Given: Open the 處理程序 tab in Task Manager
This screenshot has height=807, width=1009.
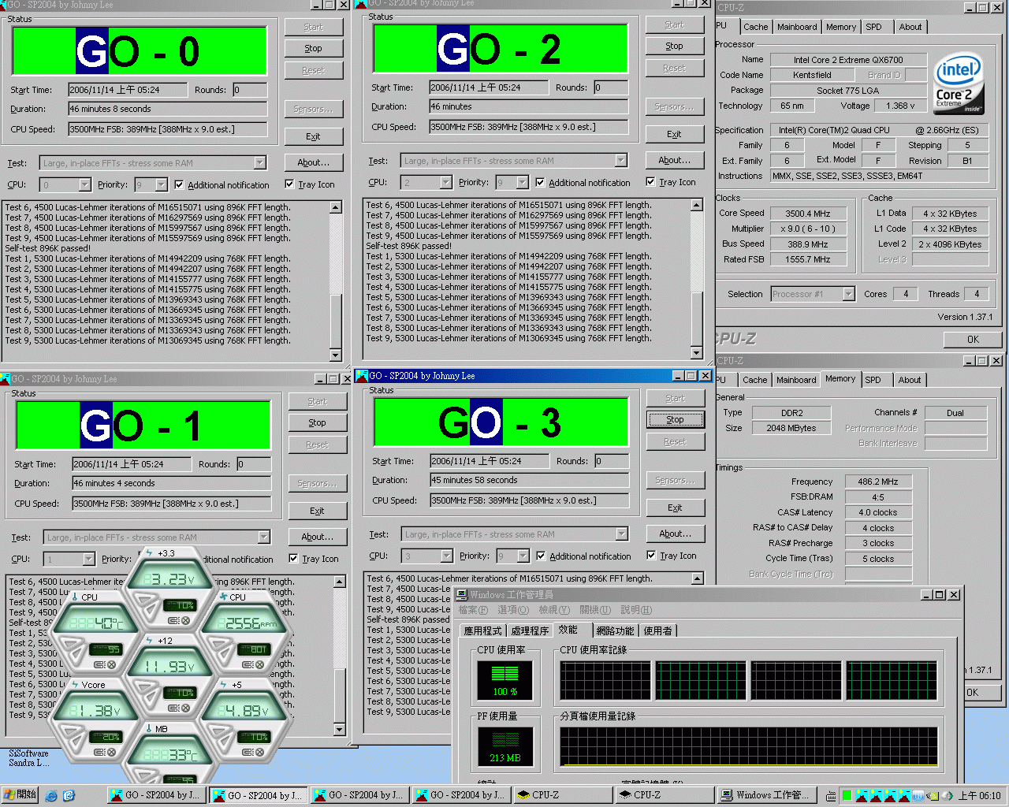Looking at the screenshot, I should coord(529,630).
